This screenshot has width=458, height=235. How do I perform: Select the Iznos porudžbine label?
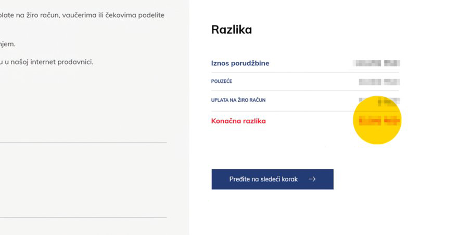240,63
